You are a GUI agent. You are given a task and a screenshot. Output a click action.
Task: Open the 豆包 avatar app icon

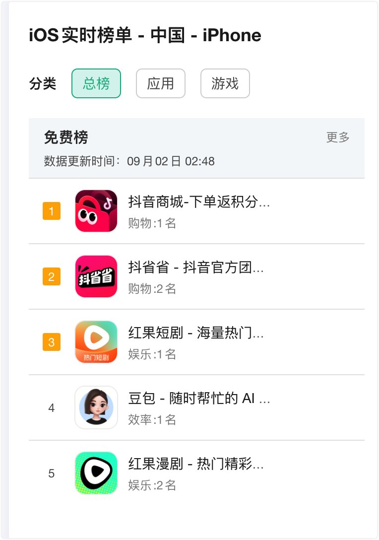96,407
